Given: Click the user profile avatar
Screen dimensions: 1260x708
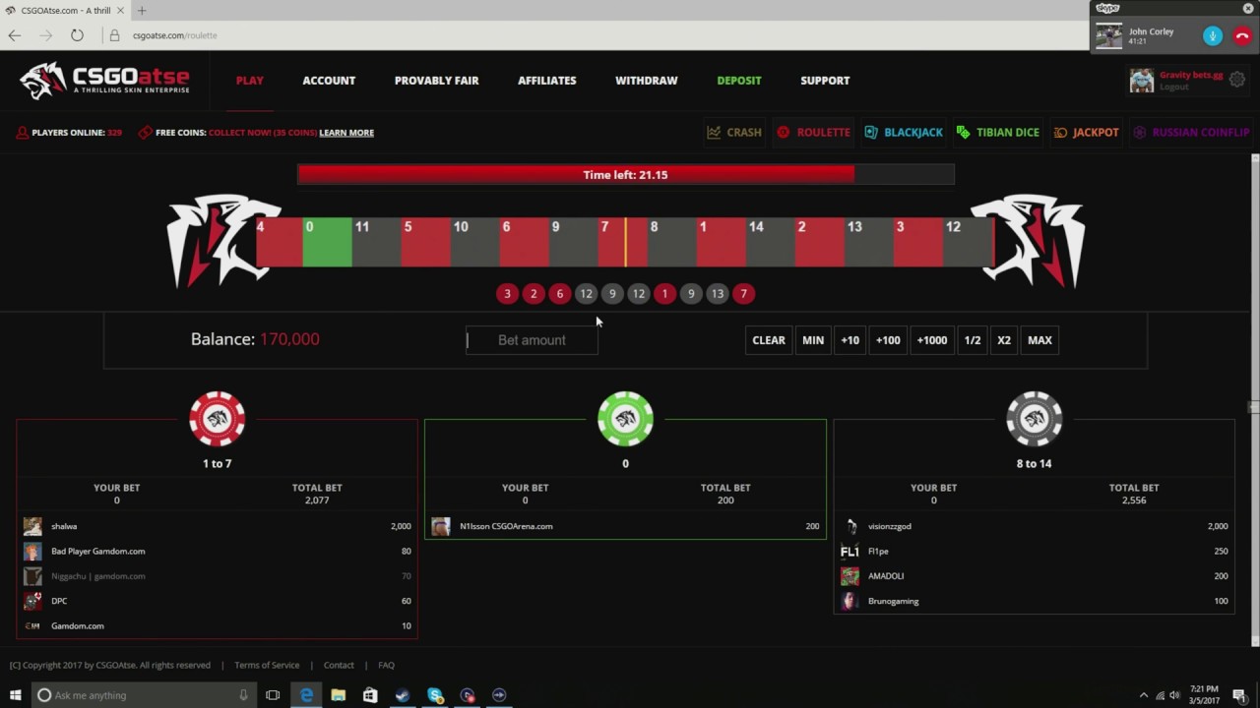Looking at the screenshot, I should 1142,81.
